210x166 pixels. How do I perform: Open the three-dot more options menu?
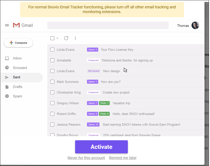pos(75,38)
